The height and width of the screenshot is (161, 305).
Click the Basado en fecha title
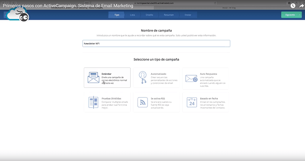[209, 98]
